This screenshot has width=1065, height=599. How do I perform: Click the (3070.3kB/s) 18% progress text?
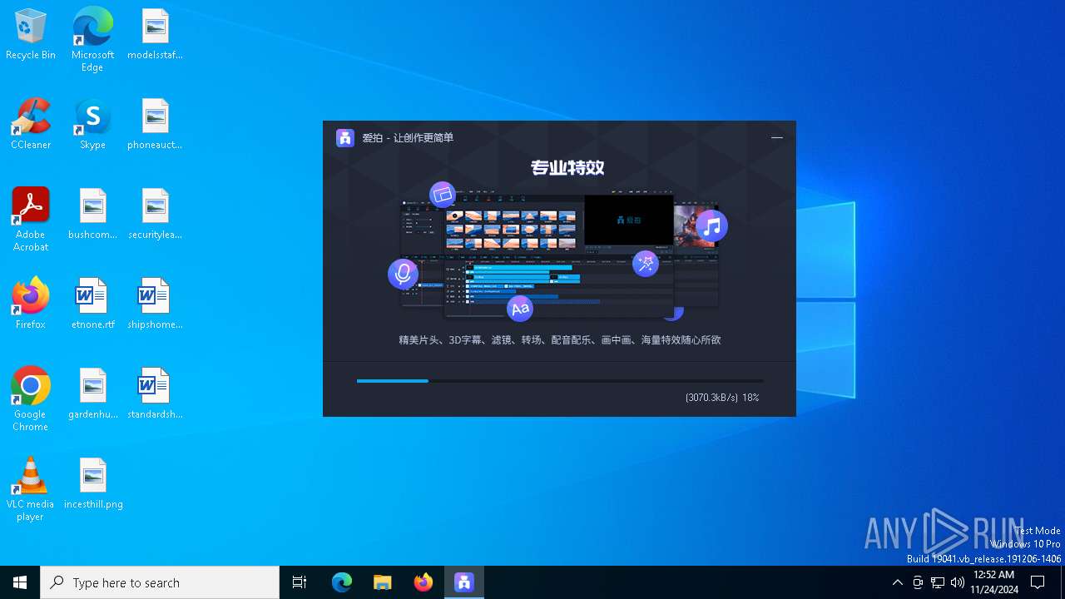(x=722, y=398)
